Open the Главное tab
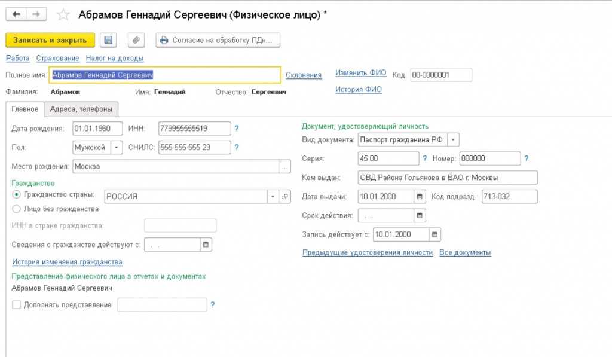 (25, 109)
